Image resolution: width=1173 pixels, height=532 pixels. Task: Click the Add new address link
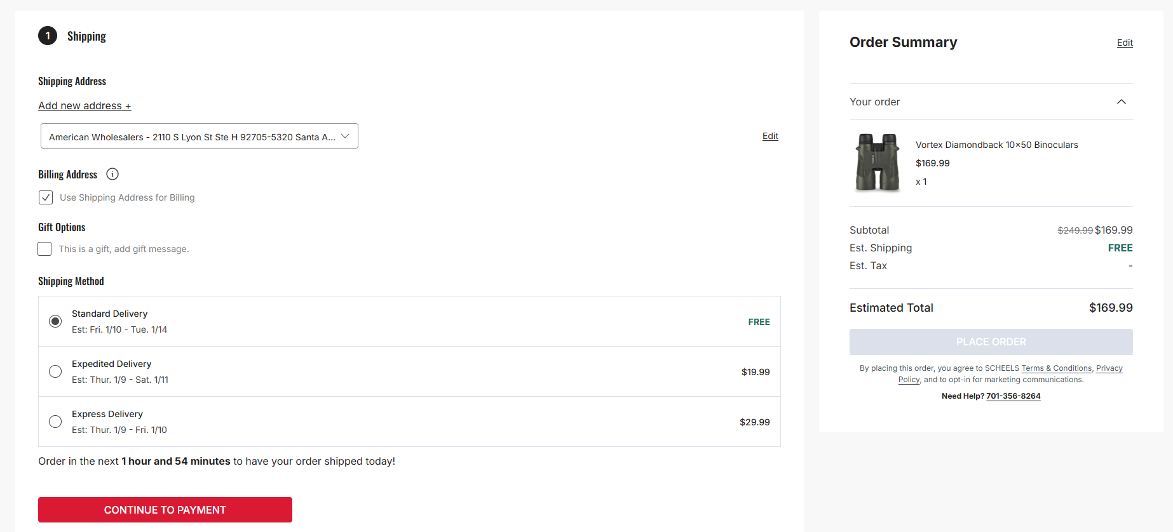(85, 105)
